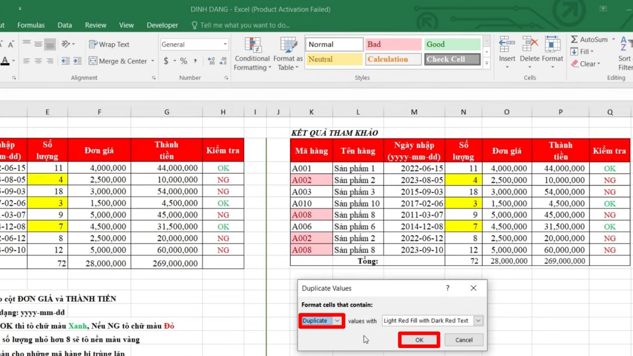Click font color A button

point(5,61)
